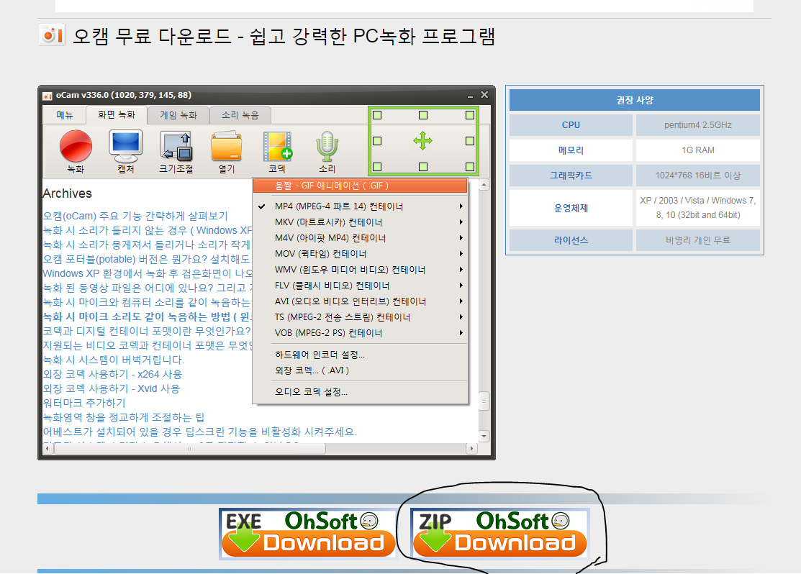The width and height of the screenshot is (801, 574).
Task: Select the checked MP4 컨테이너 entry
Action: point(360,206)
